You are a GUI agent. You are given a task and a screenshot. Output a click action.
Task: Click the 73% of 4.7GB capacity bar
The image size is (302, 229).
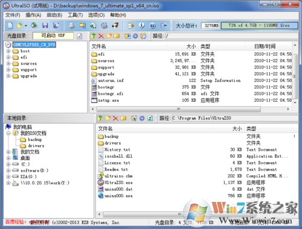click(260, 25)
